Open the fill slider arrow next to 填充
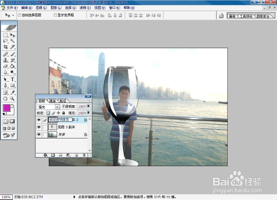The image size is (277, 200). point(89,112)
